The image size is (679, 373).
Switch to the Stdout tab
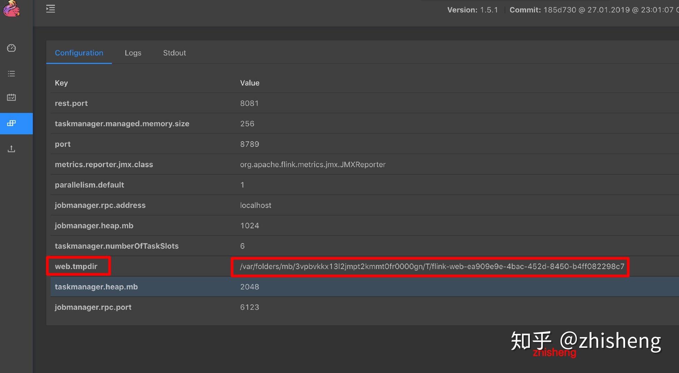(174, 53)
